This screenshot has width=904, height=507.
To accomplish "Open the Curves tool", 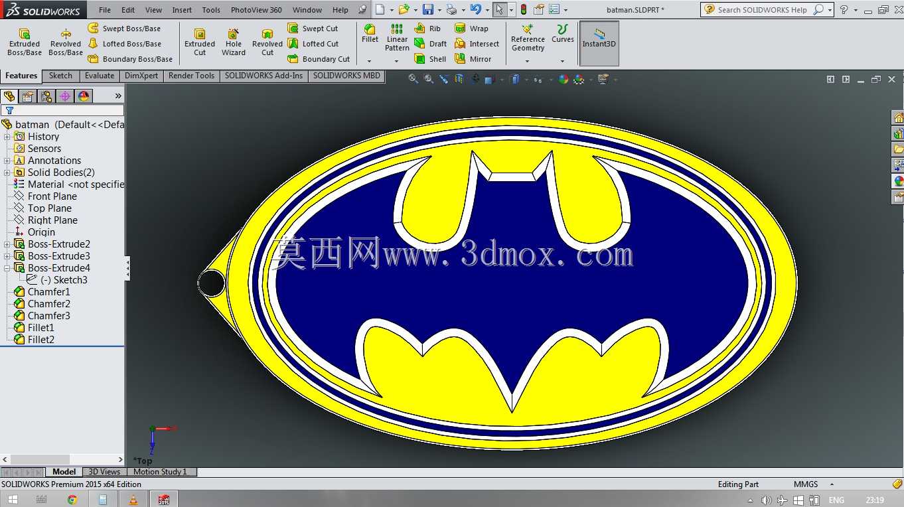I will tap(562, 34).
